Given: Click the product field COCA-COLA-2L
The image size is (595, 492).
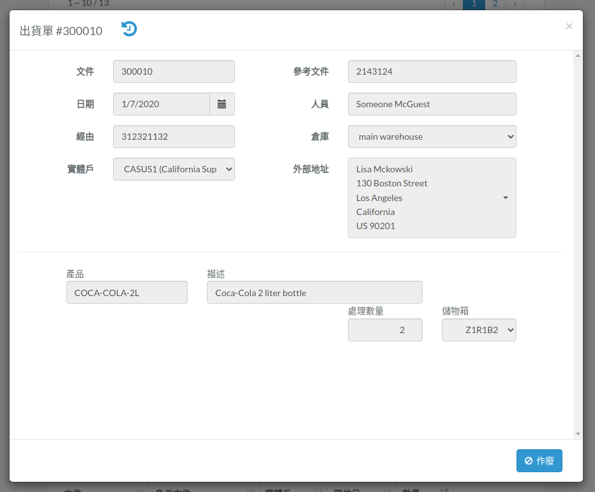Looking at the screenshot, I should click(x=127, y=292).
